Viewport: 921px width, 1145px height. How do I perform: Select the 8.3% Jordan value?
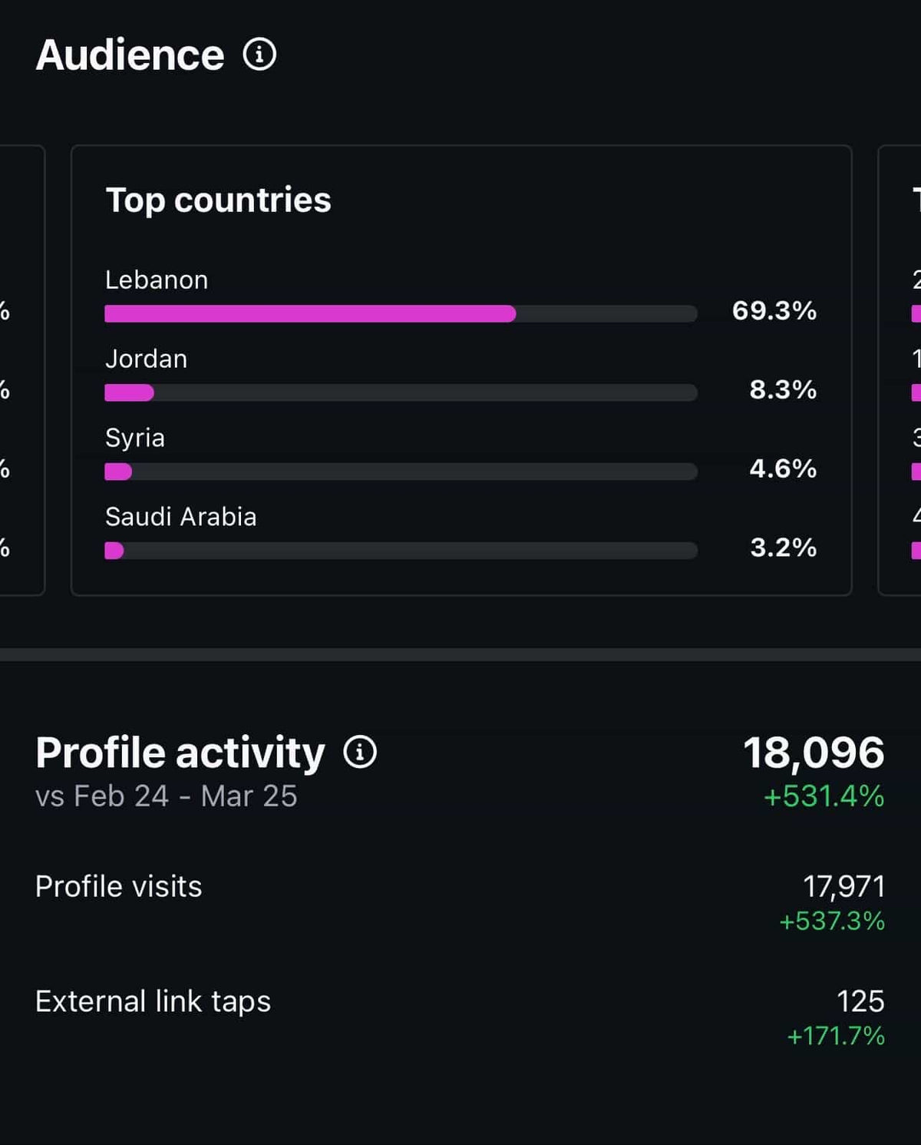point(783,389)
